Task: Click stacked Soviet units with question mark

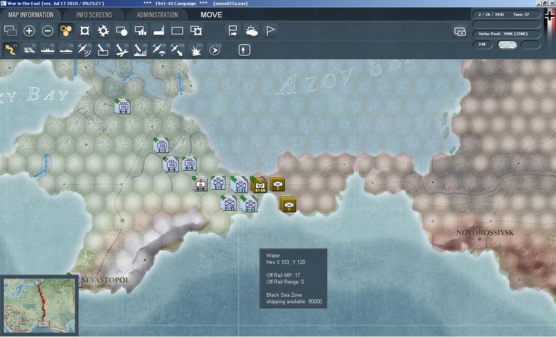Action: tap(288, 204)
